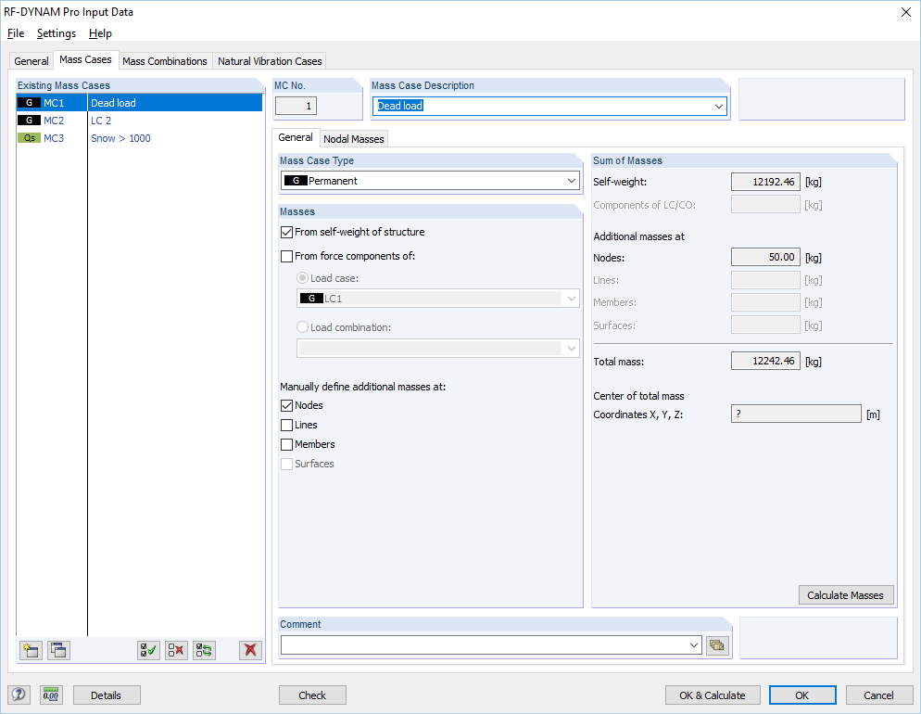
Task: Open the Settings menu
Action: tap(57, 33)
